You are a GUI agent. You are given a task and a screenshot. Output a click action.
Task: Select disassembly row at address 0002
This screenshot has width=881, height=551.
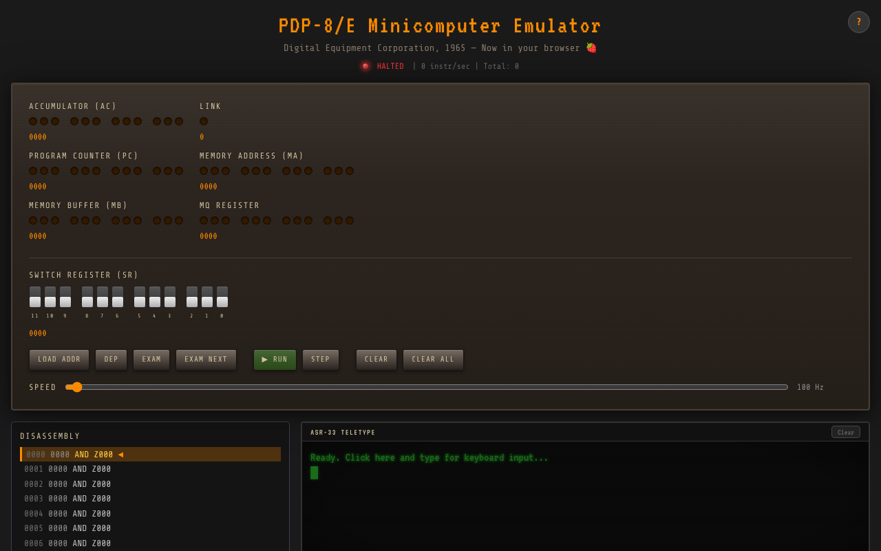[151, 484]
